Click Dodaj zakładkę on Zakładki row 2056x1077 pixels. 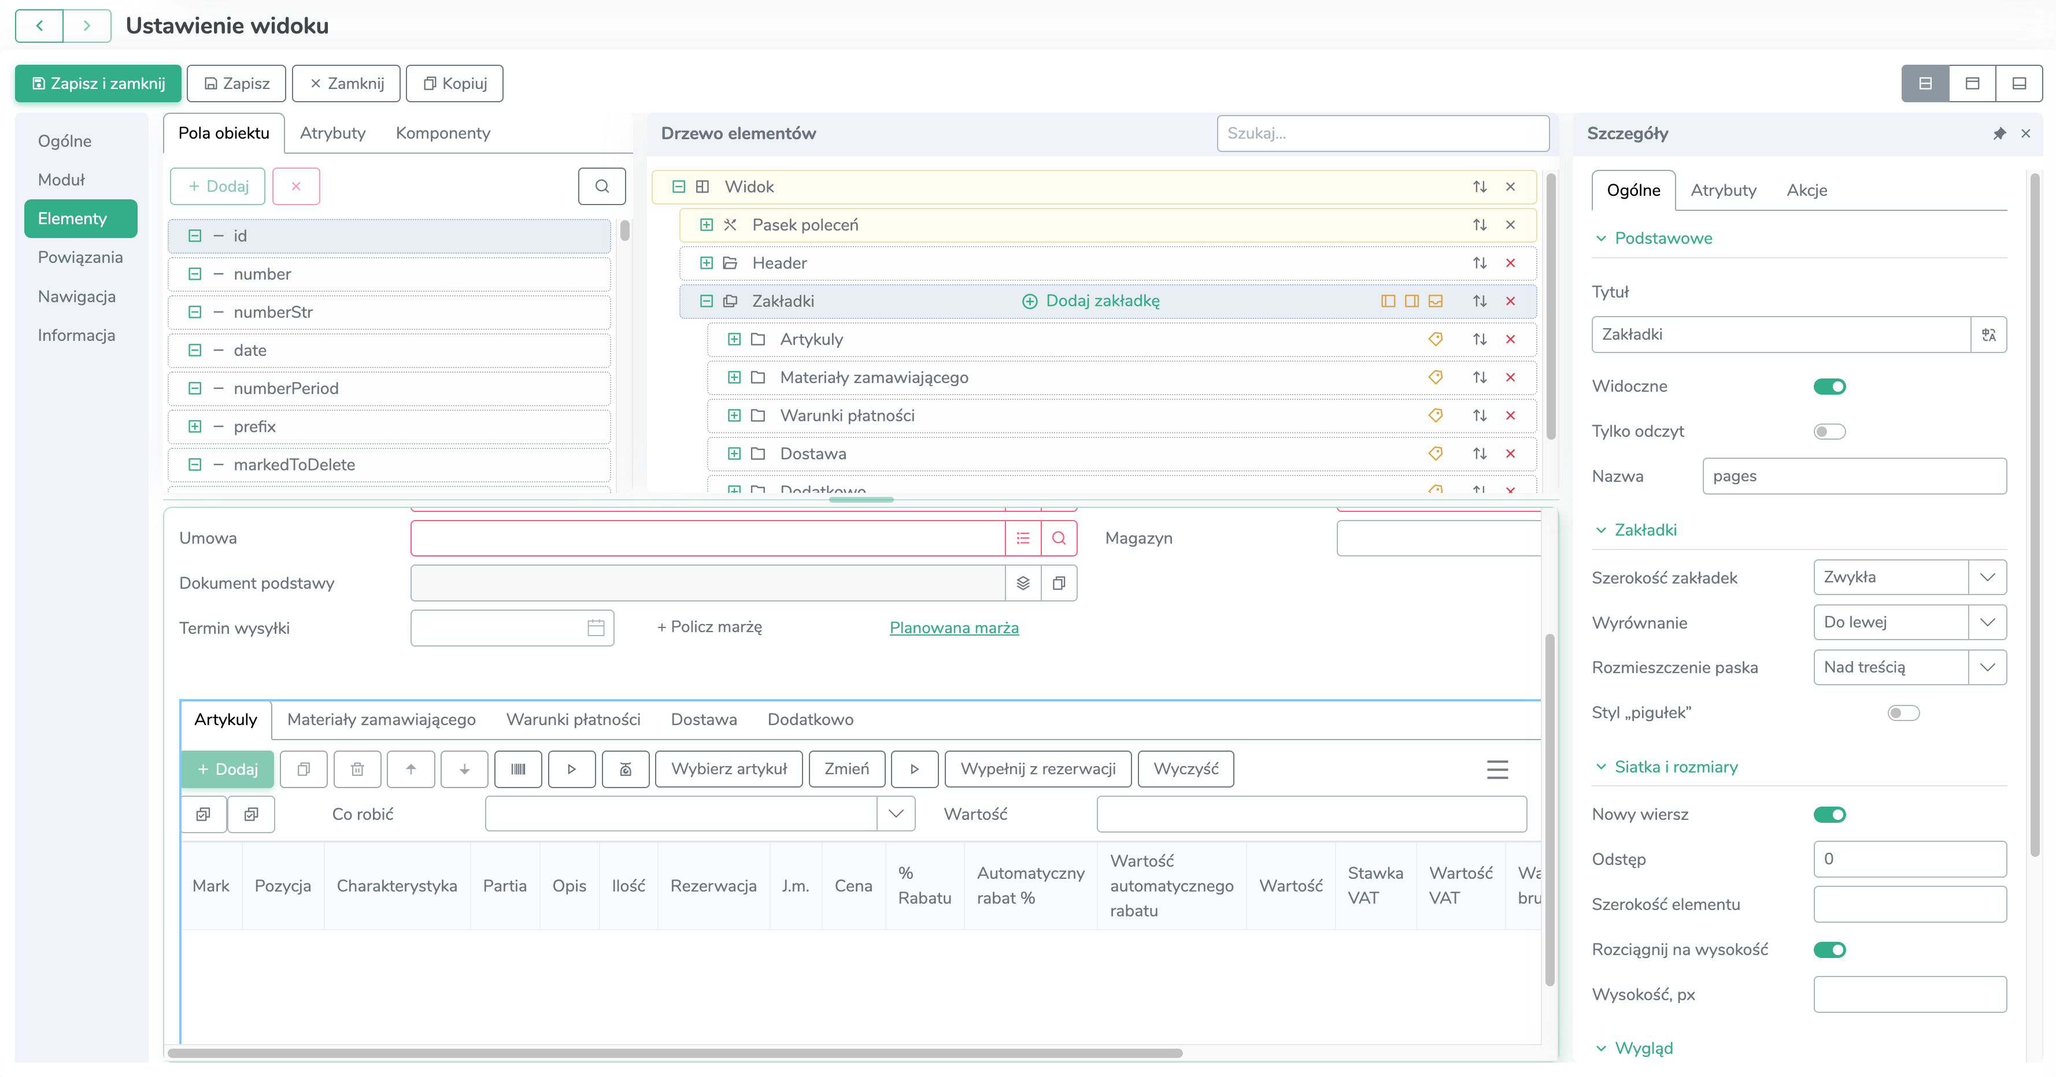click(1091, 301)
